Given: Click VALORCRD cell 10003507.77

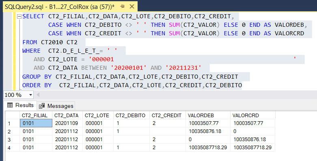Looking at the screenshot, I should click(x=253, y=123).
